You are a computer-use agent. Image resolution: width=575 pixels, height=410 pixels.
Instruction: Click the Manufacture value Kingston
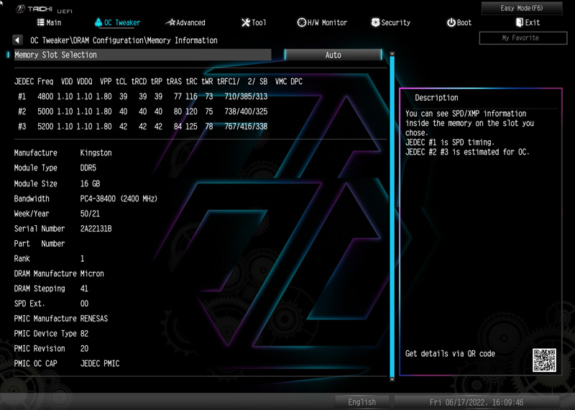96,152
